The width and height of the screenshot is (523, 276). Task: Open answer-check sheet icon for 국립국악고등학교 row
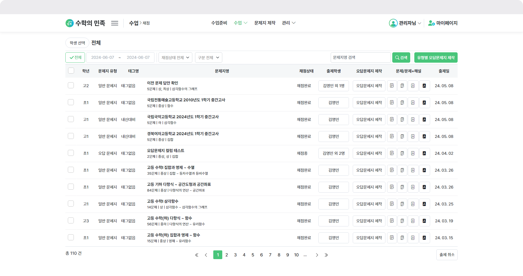(x=402, y=120)
